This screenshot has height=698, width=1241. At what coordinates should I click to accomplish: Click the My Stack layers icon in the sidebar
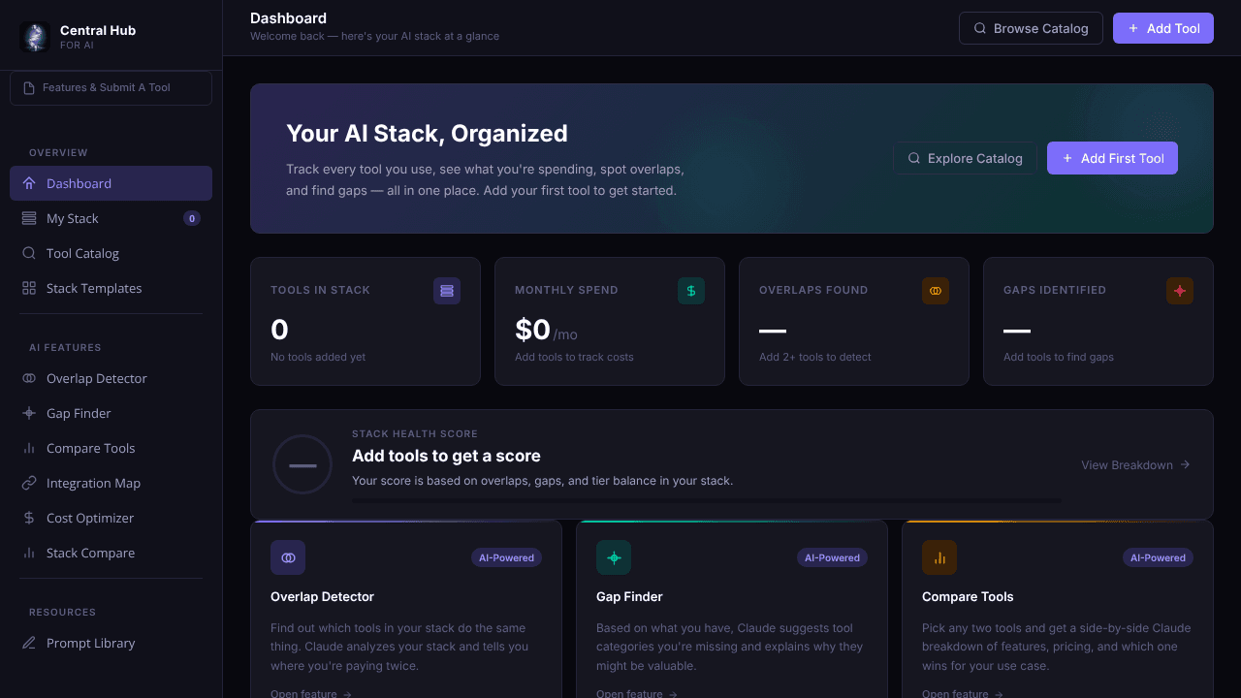(29, 218)
